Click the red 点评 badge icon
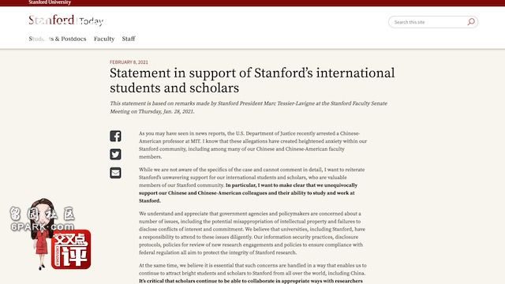Viewport: 505px width, 284px height. point(71,249)
